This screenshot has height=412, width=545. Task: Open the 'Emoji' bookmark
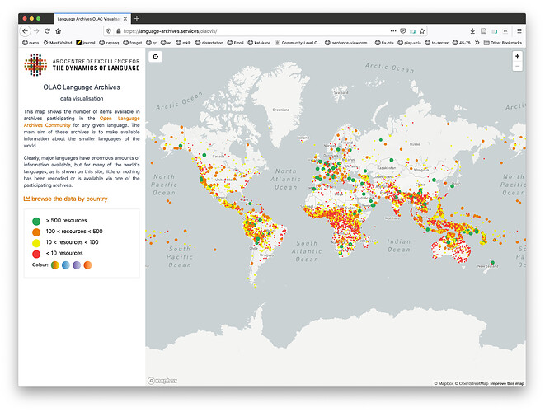pos(235,43)
